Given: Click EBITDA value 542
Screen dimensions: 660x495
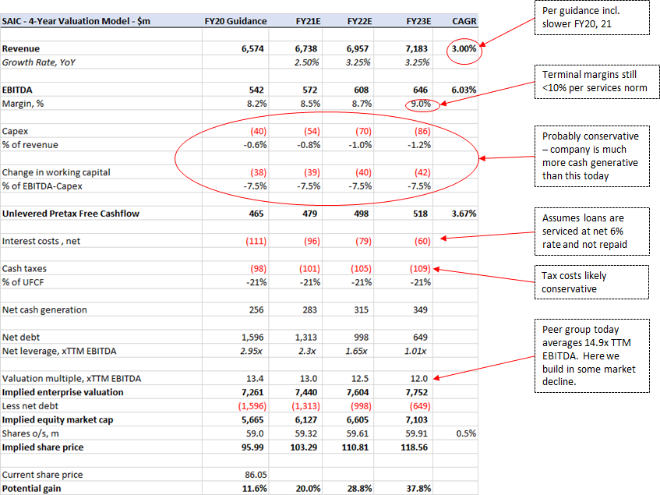Looking at the screenshot, I should 256,90.
